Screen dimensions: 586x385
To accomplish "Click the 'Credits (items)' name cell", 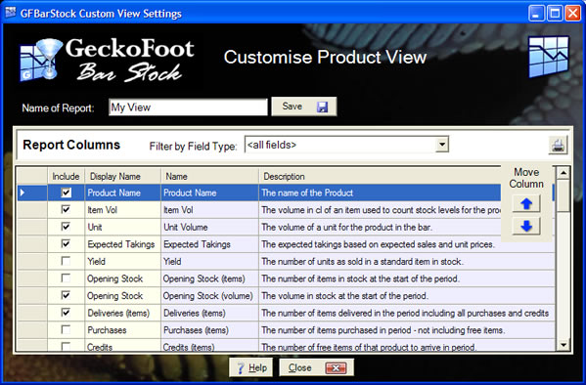I will click(x=209, y=345).
